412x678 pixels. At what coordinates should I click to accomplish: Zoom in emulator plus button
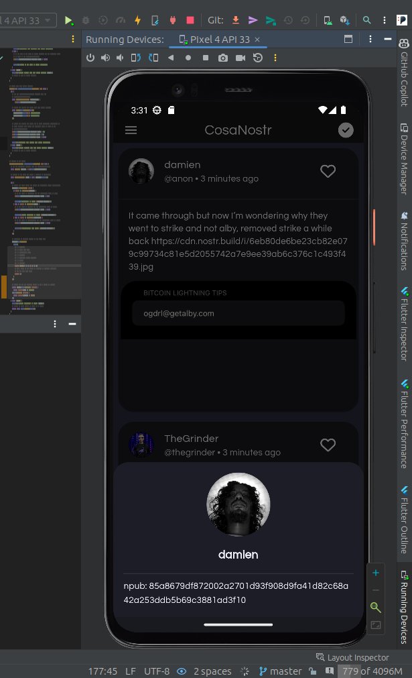[x=376, y=573]
